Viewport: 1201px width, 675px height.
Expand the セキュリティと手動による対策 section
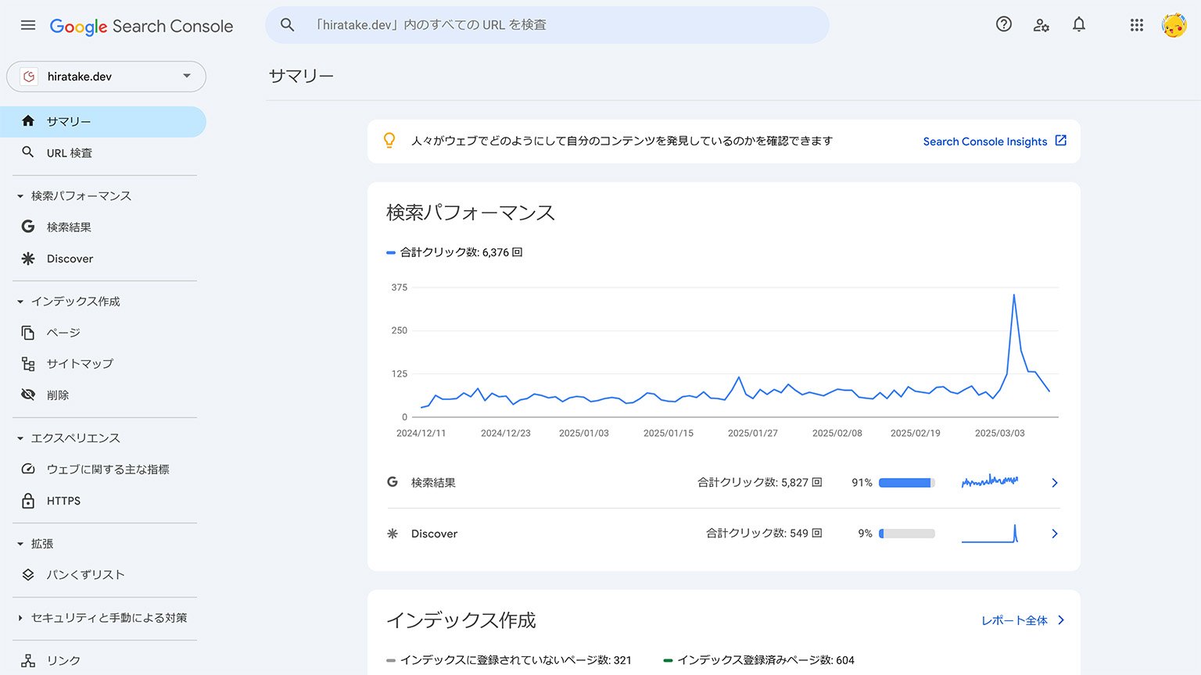pyautogui.click(x=20, y=618)
